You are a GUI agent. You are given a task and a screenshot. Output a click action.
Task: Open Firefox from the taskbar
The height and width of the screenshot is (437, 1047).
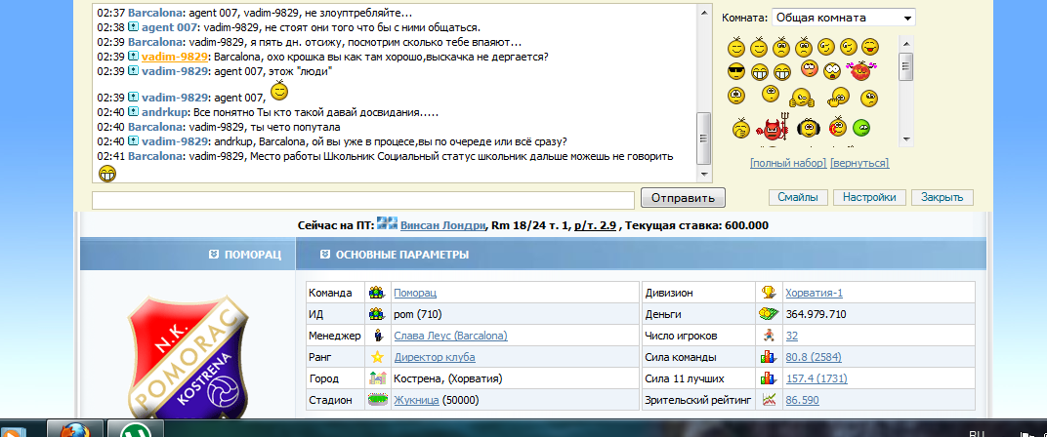pyautogui.click(x=74, y=430)
